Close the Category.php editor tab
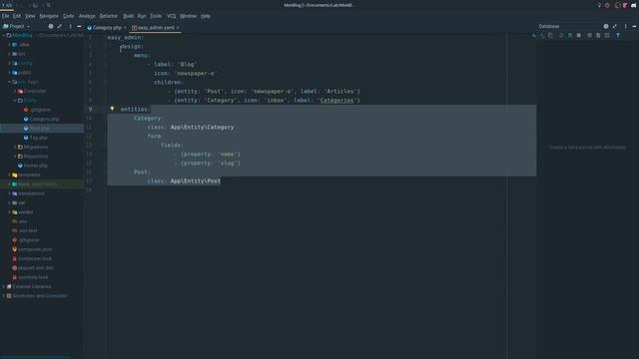Viewport: 639px width, 359px height. tap(125, 28)
